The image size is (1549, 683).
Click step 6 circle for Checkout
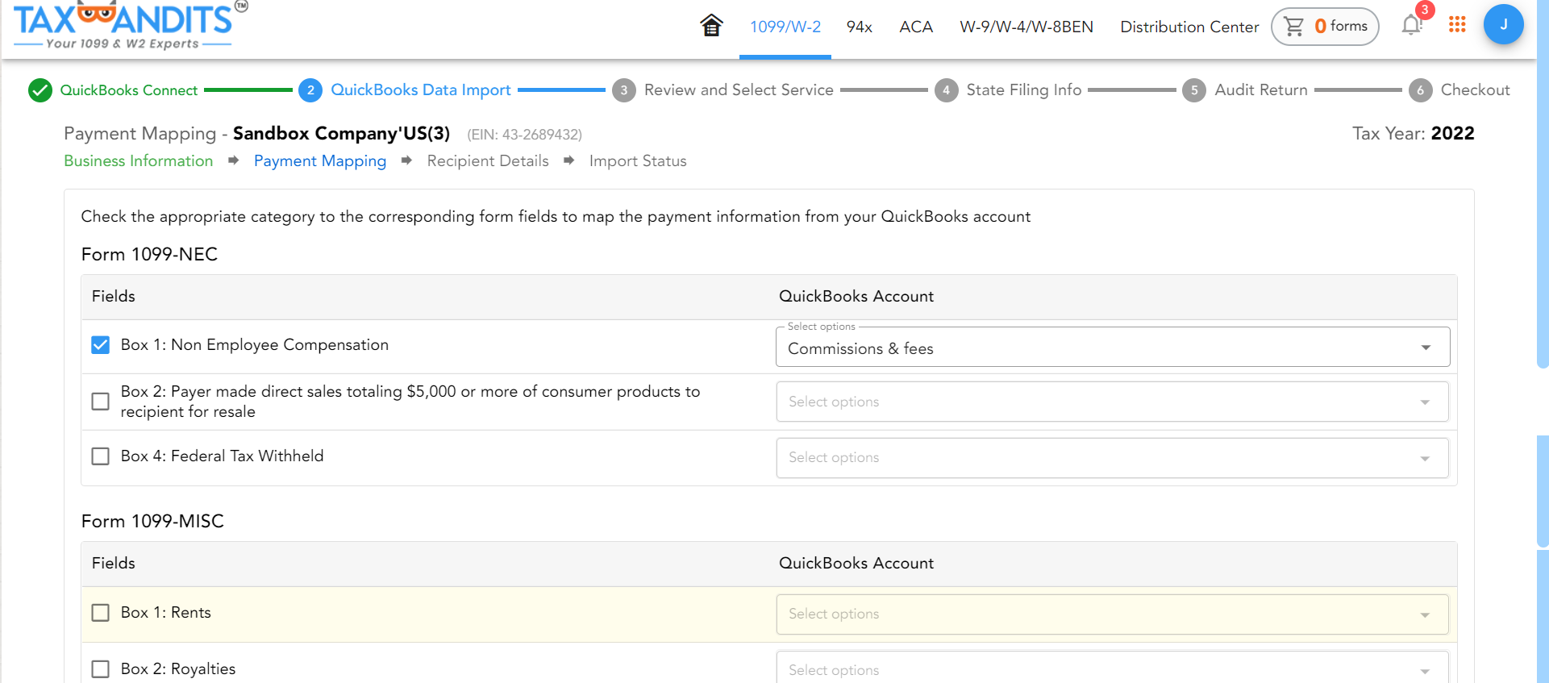(x=1420, y=90)
